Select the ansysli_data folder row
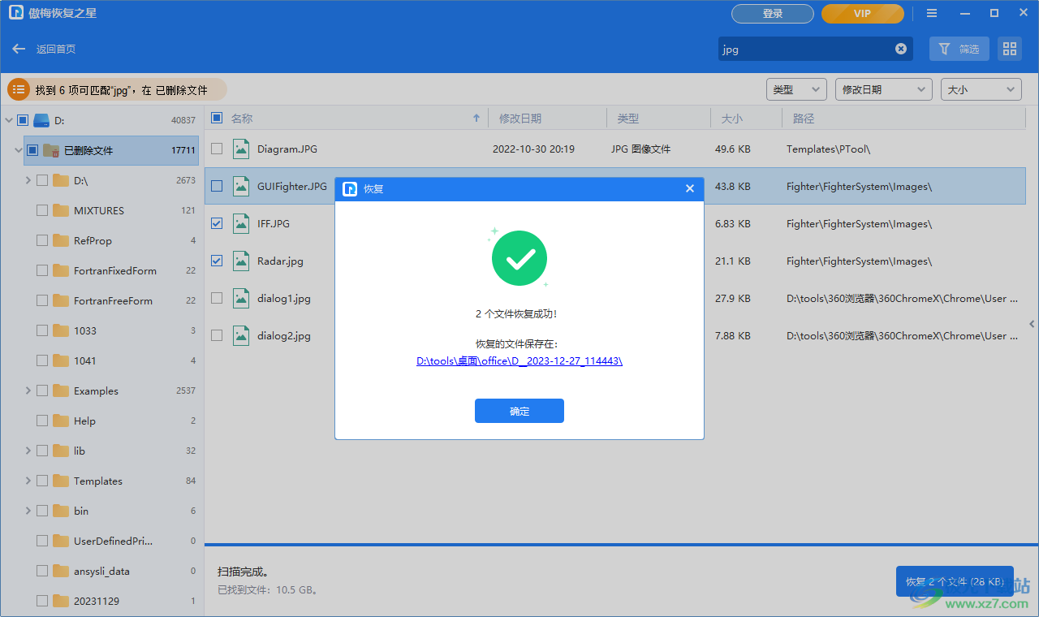Viewport: 1039px width, 617px height. click(111, 571)
